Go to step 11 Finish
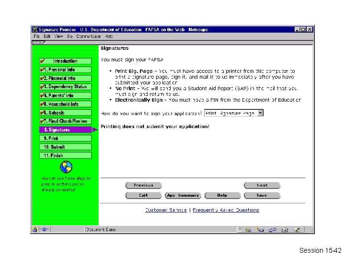 [65, 155]
